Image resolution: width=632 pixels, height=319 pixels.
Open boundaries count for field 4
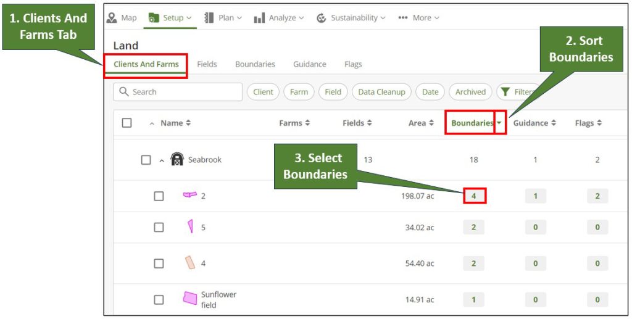click(x=474, y=263)
